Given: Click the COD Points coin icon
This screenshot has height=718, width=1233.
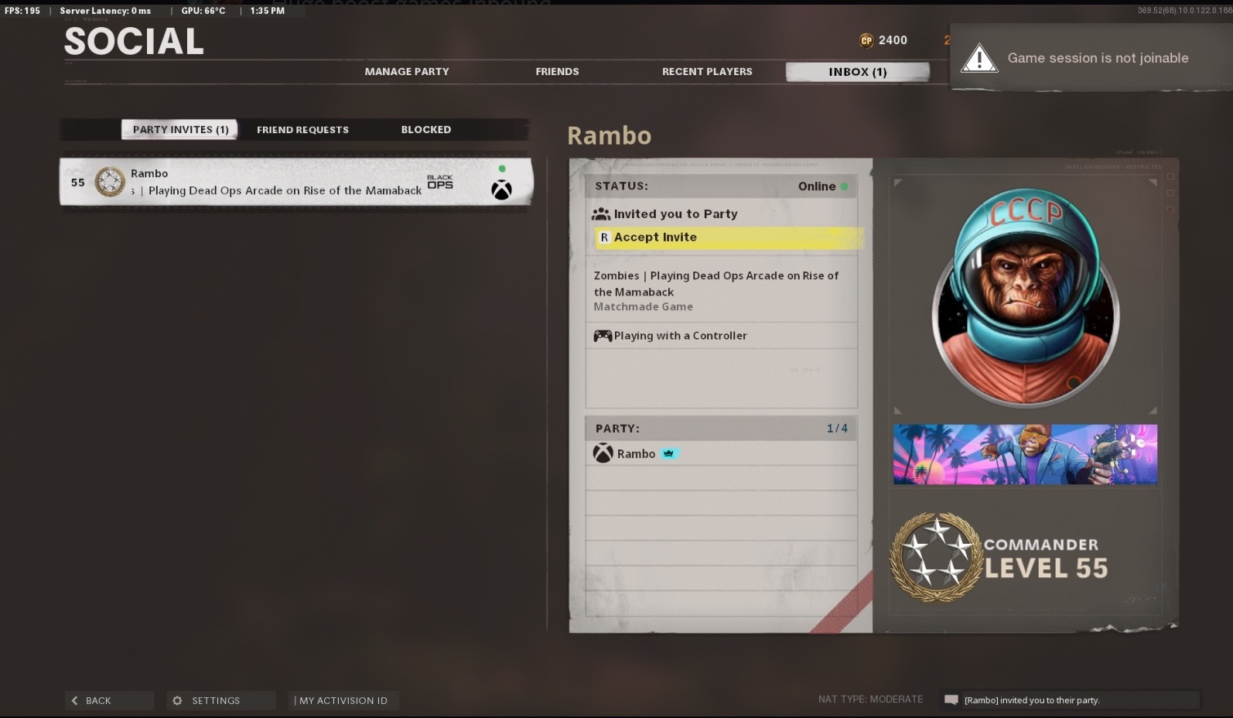Looking at the screenshot, I should click(866, 40).
